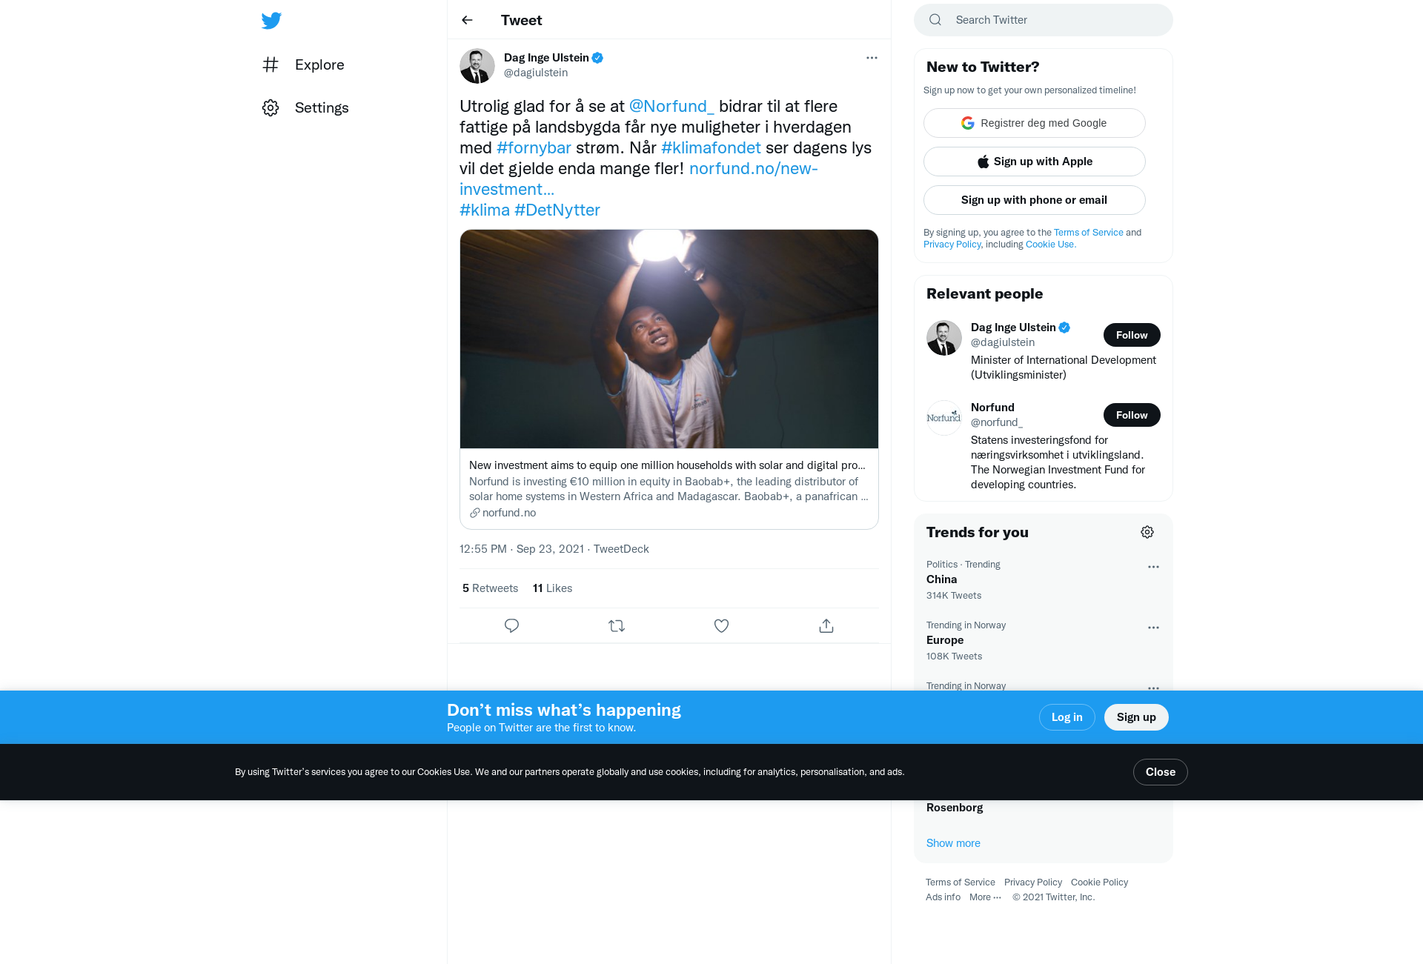The image size is (1423, 964).
Task: Follow Dag Inge Ulstein
Action: [1132, 335]
